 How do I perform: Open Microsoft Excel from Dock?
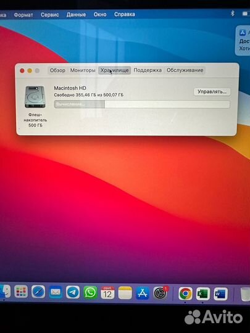[x=203, y=294]
